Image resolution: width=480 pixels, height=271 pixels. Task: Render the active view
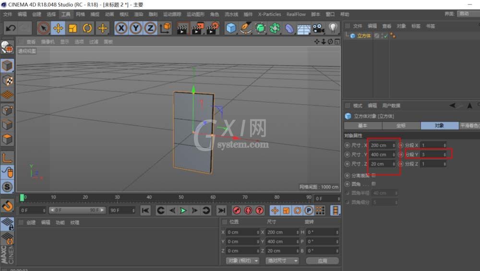[182, 28]
